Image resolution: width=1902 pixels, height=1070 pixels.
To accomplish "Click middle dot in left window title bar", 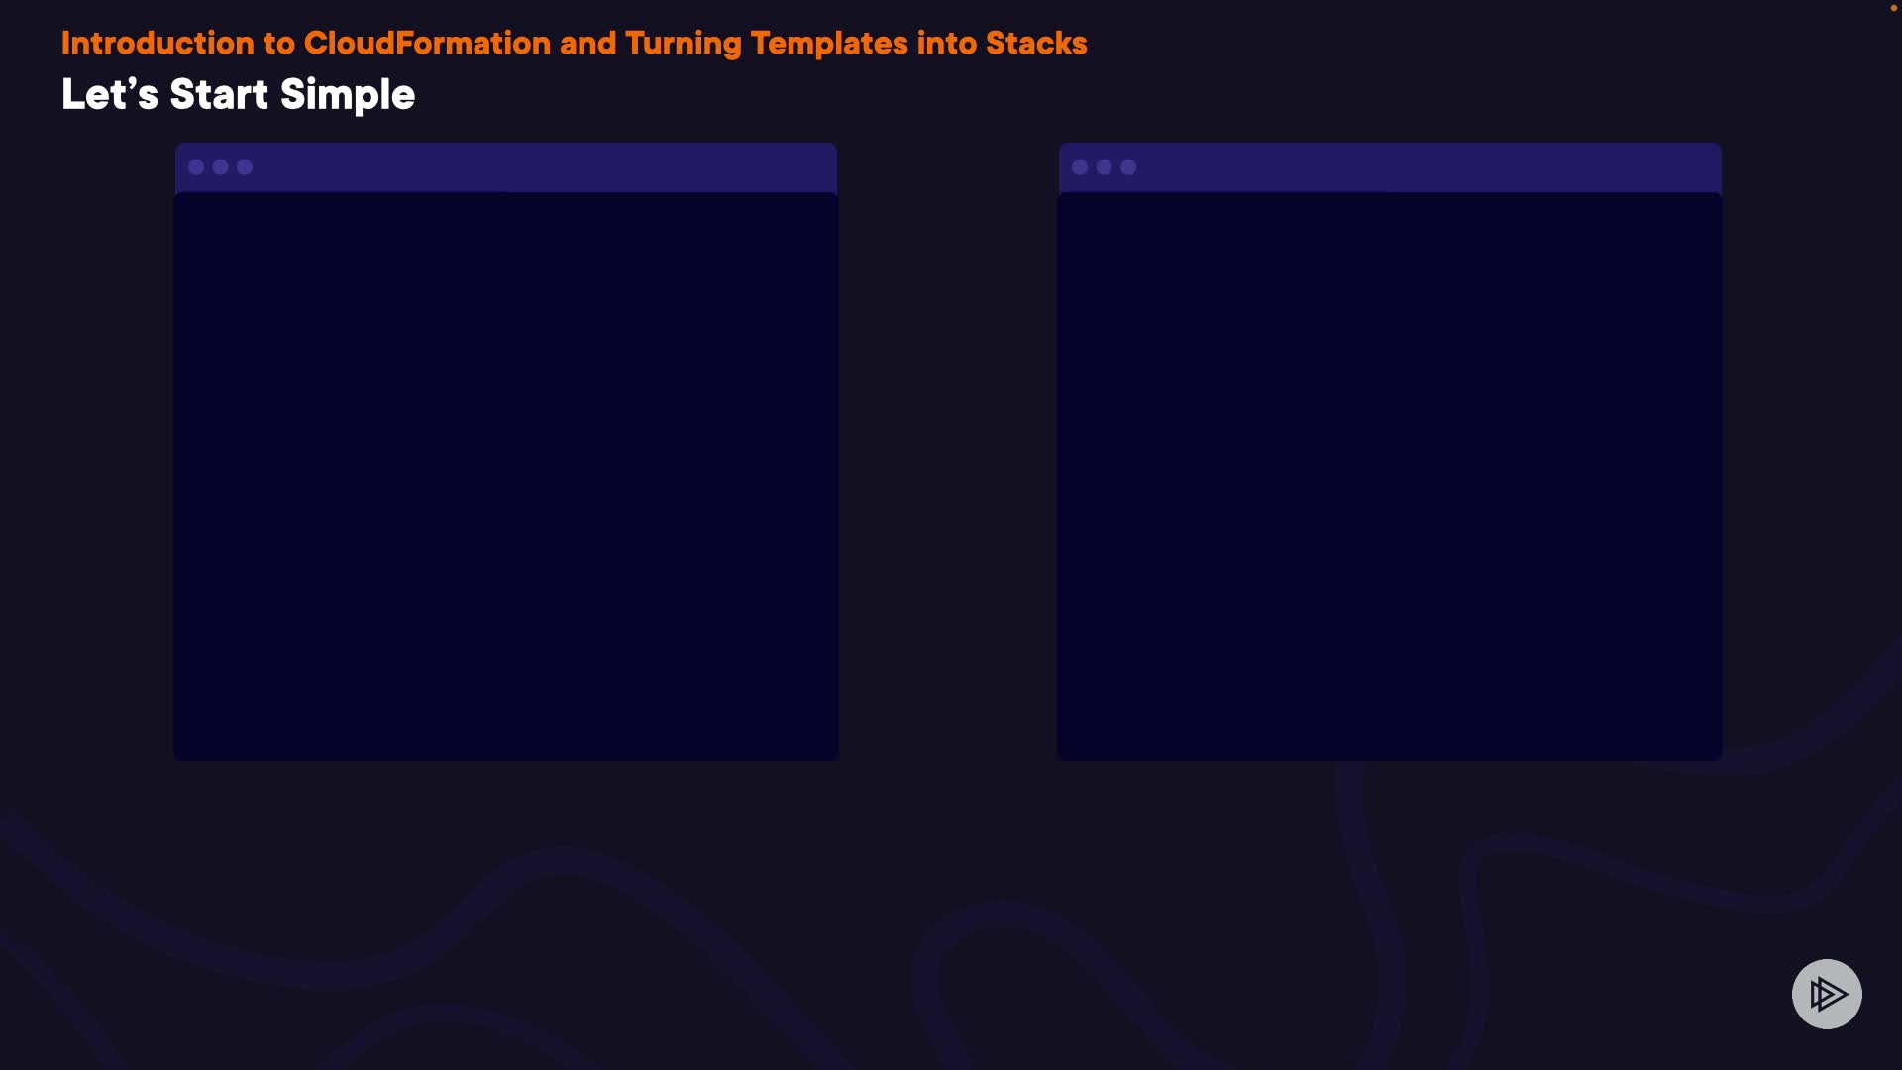I will [x=220, y=167].
